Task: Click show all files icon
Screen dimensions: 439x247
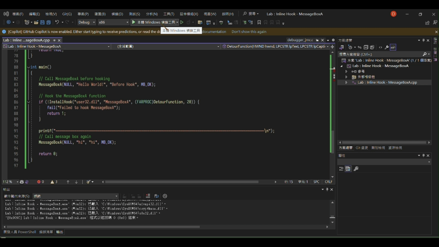Action: click(x=372, y=47)
